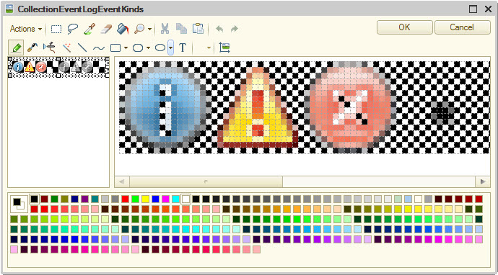
Task: Click the image resize settings icon
Action: [224, 48]
